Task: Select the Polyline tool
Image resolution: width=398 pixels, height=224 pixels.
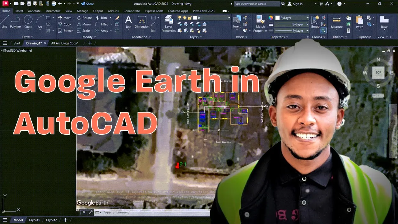Action: pyautogui.click(x=15, y=22)
